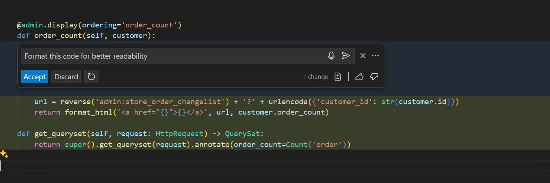
Task: Discard the suggested code change
Action: 66,77
